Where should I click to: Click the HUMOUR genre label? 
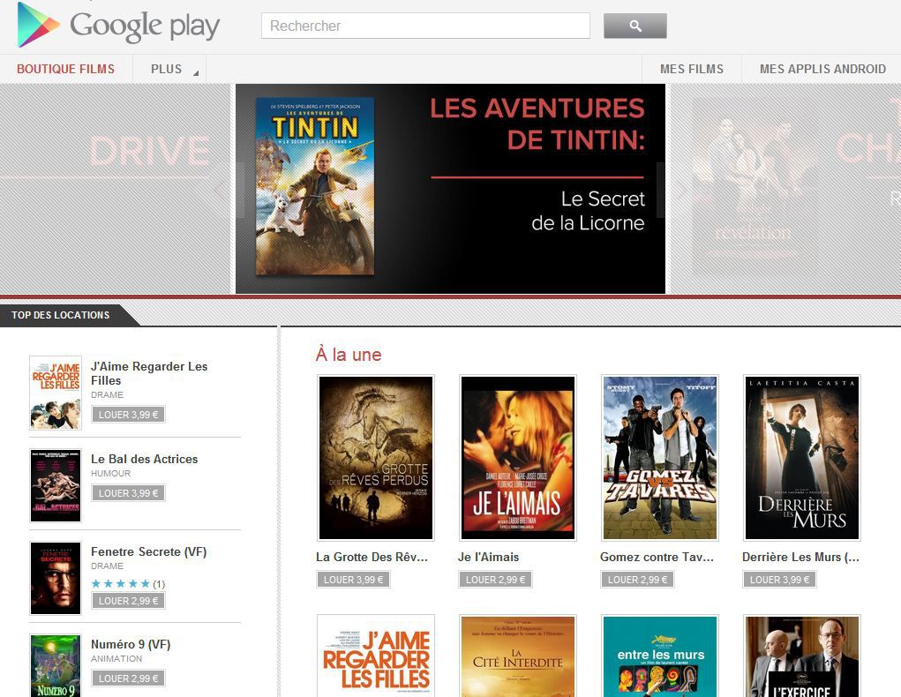point(111,474)
